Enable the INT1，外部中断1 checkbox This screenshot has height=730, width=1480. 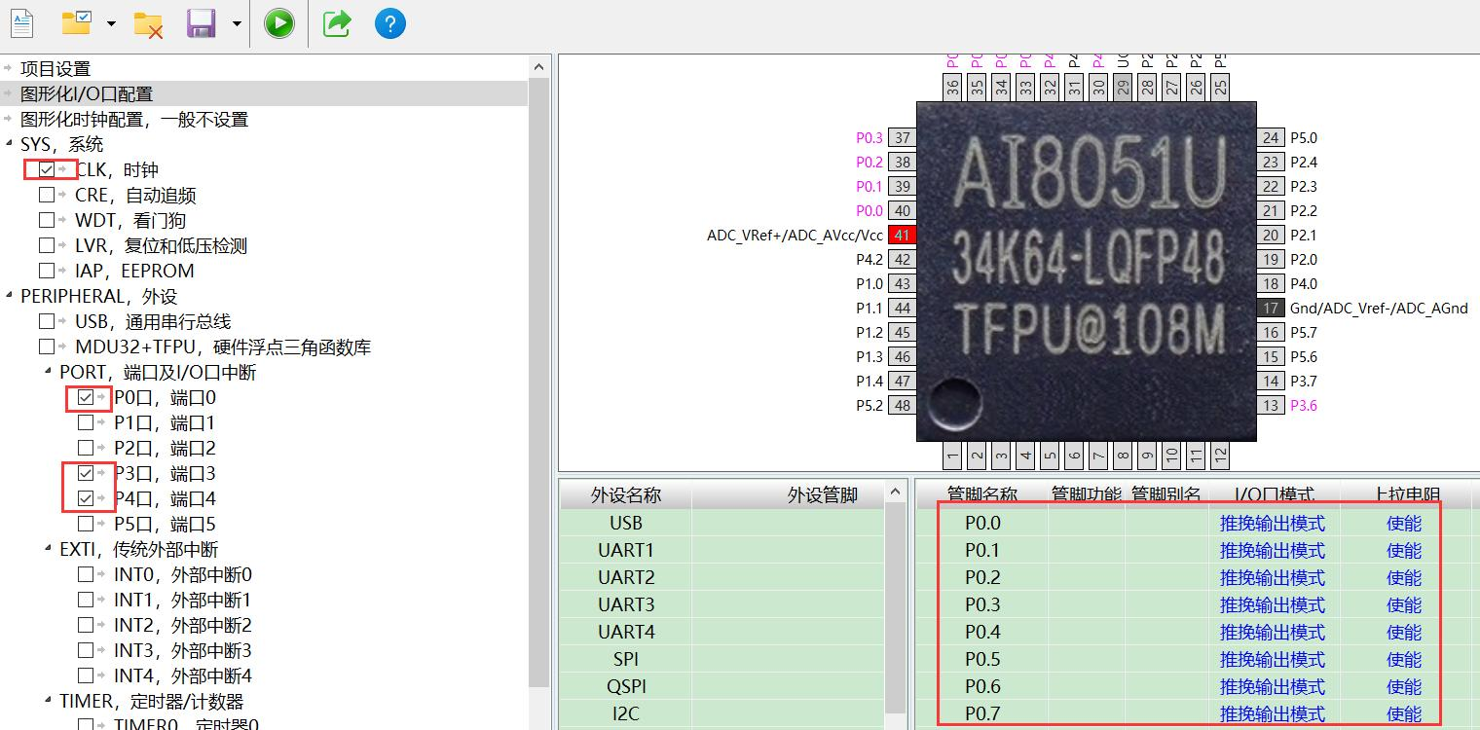click(x=86, y=600)
